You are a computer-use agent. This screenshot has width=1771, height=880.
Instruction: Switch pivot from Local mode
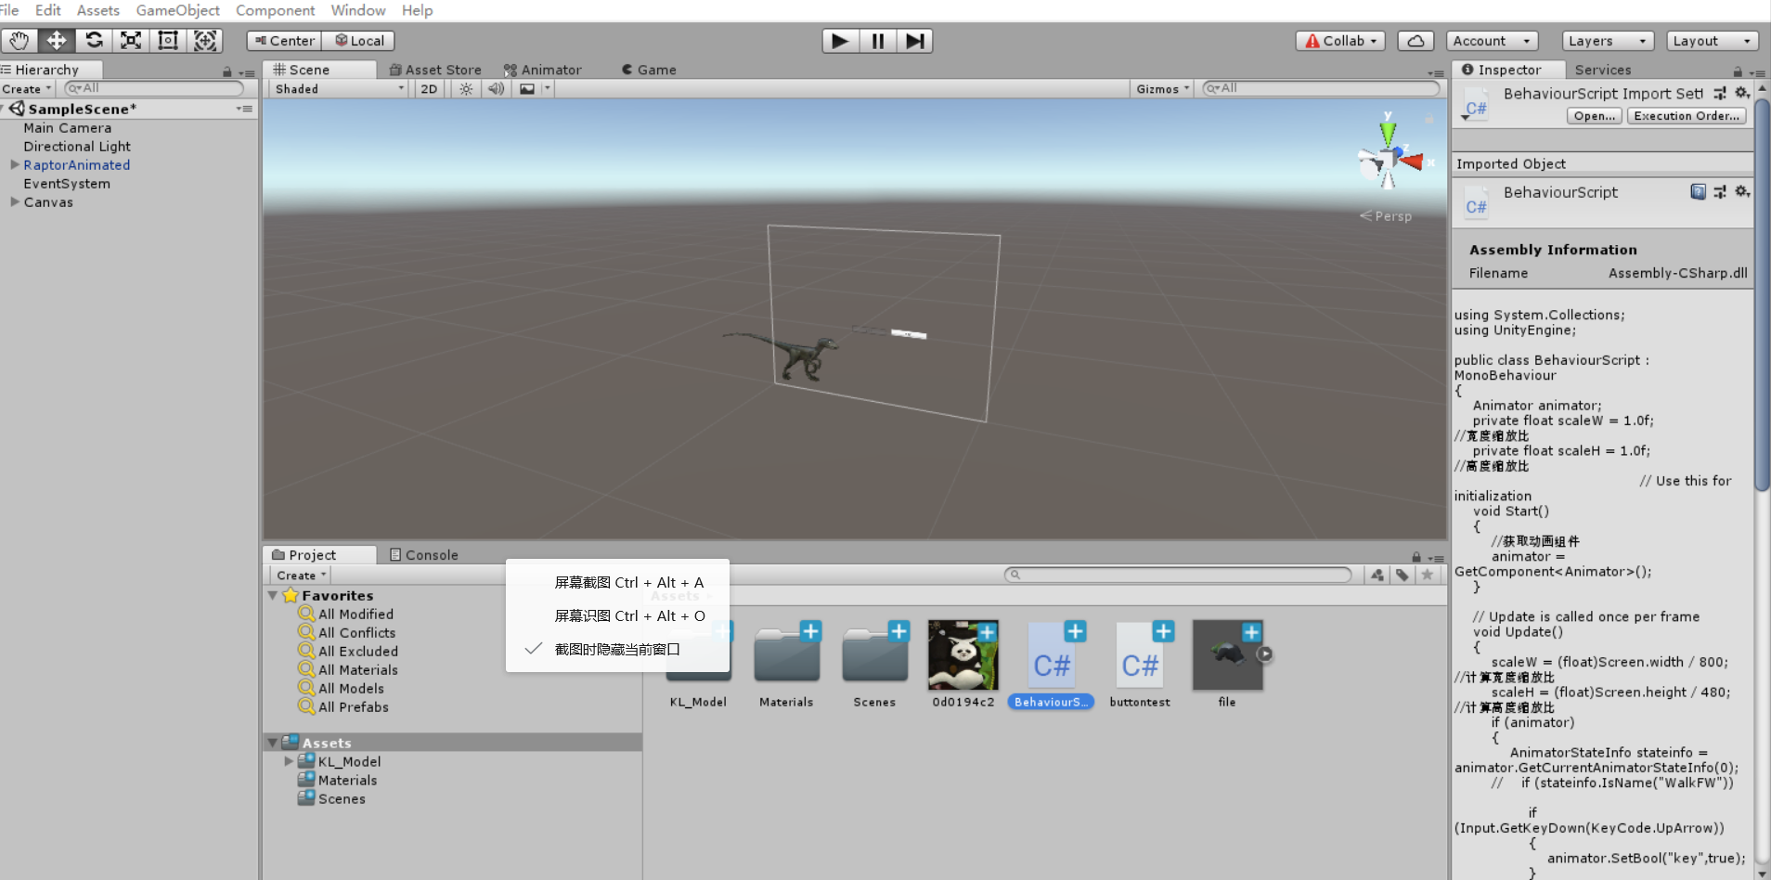pos(358,40)
